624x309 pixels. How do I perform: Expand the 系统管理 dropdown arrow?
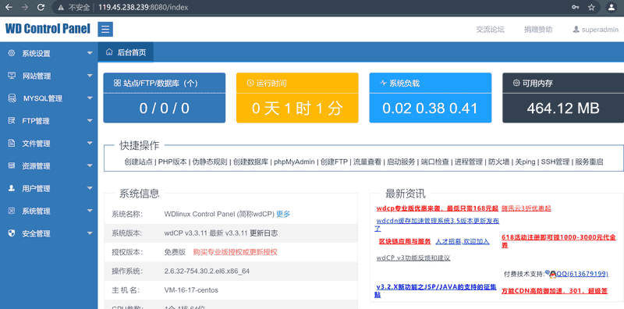[x=90, y=211]
